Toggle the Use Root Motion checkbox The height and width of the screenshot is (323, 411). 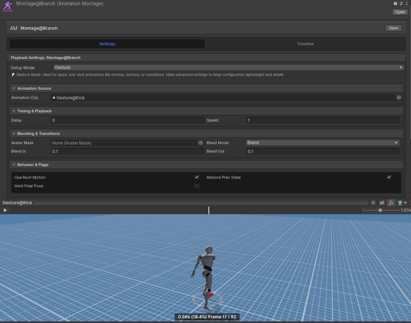[197, 177]
